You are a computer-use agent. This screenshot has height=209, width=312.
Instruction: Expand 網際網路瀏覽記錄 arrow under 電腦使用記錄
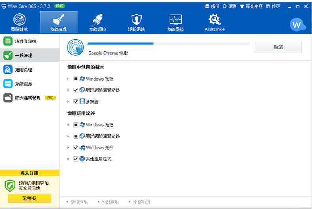(x=68, y=136)
